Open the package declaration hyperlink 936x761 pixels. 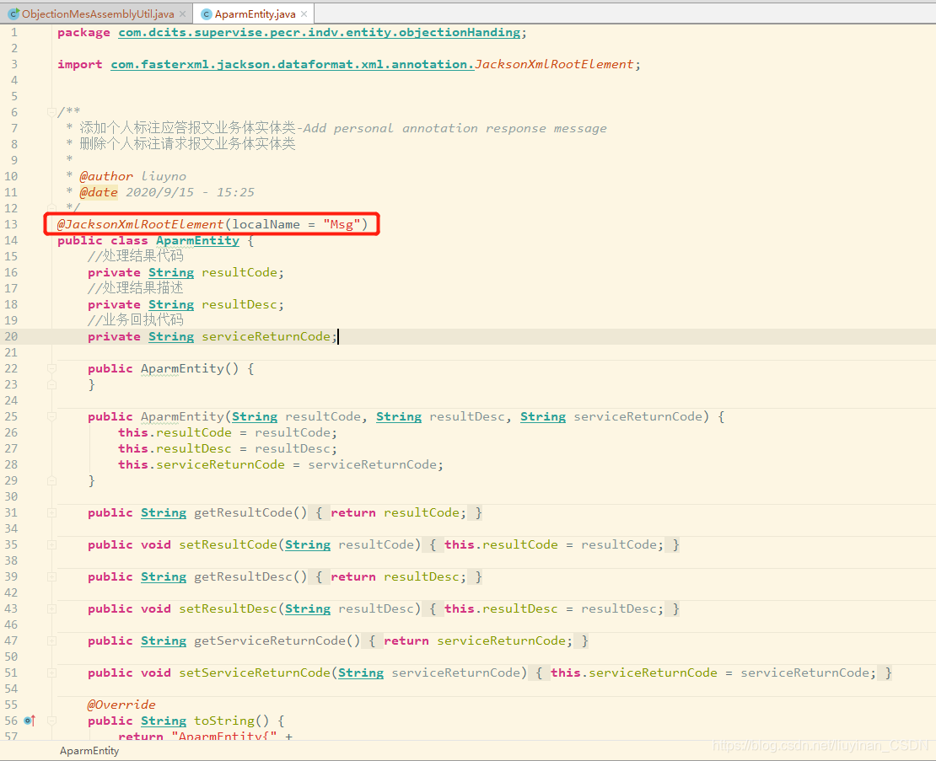316,32
